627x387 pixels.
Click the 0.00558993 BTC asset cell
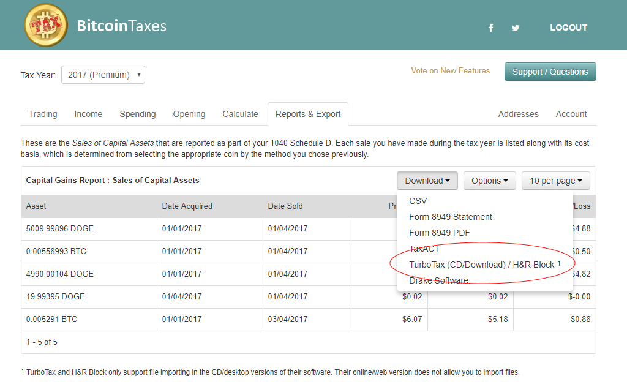(x=89, y=252)
